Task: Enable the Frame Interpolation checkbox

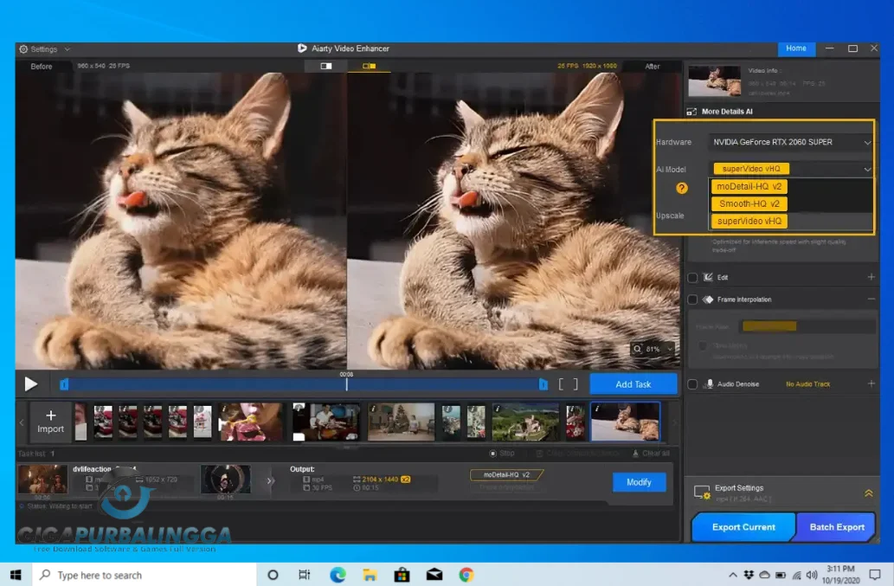Action: pos(692,299)
